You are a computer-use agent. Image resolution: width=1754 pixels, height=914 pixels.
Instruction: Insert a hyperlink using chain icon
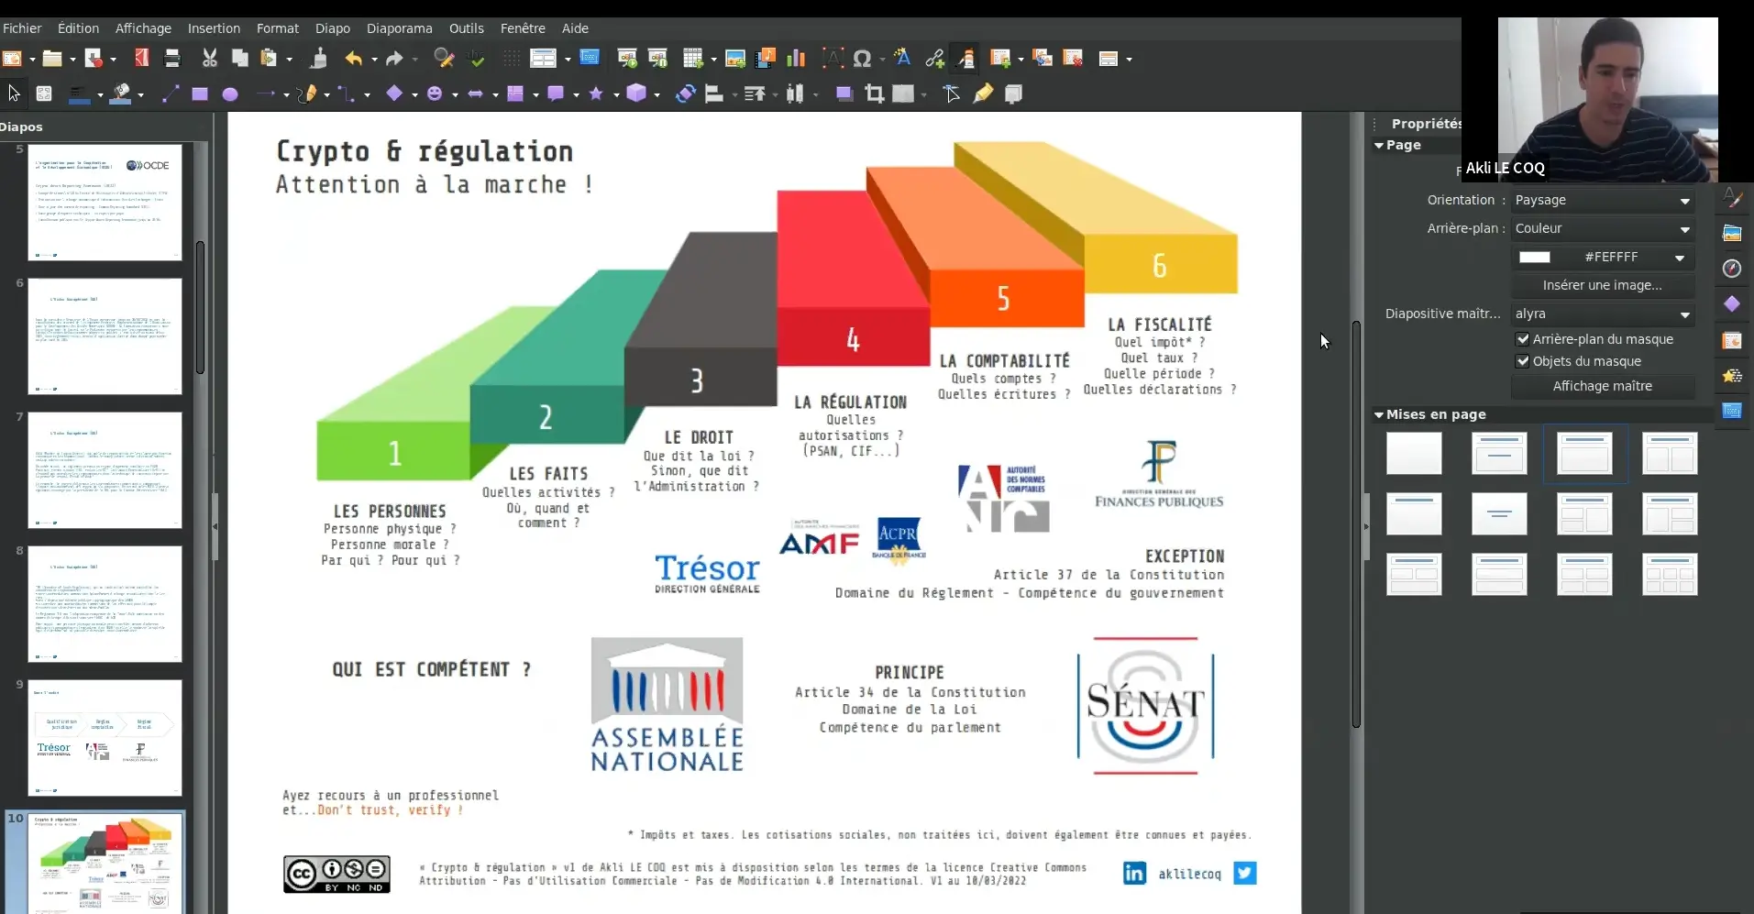click(935, 59)
